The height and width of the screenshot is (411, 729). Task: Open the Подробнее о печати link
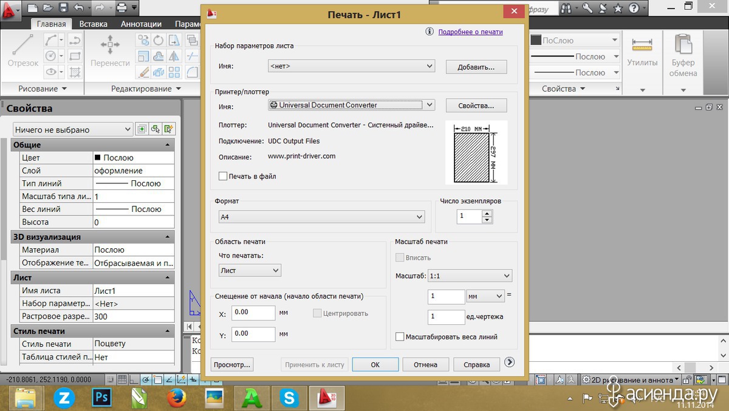(470, 32)
